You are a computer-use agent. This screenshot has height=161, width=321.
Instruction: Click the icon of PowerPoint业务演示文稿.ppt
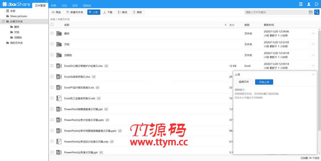point(59,153)
